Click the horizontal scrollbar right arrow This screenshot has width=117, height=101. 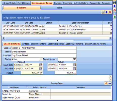pyautogui.click(x=110, y=38)
